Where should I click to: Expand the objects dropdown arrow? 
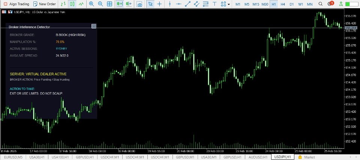(229, 4)
